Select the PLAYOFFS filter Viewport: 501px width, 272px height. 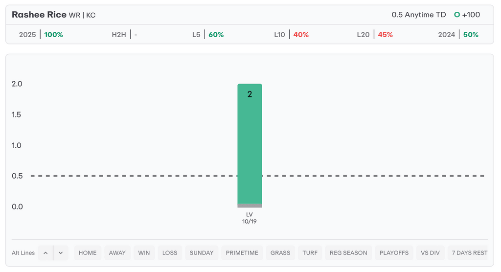(394, 253)
